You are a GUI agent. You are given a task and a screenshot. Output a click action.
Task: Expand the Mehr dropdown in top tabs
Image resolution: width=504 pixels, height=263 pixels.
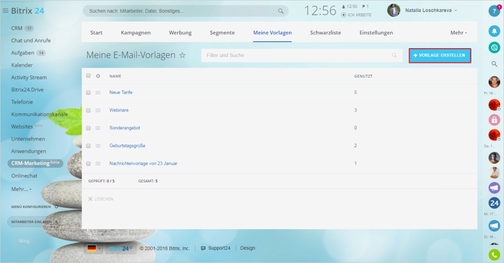tap(459, 32)
